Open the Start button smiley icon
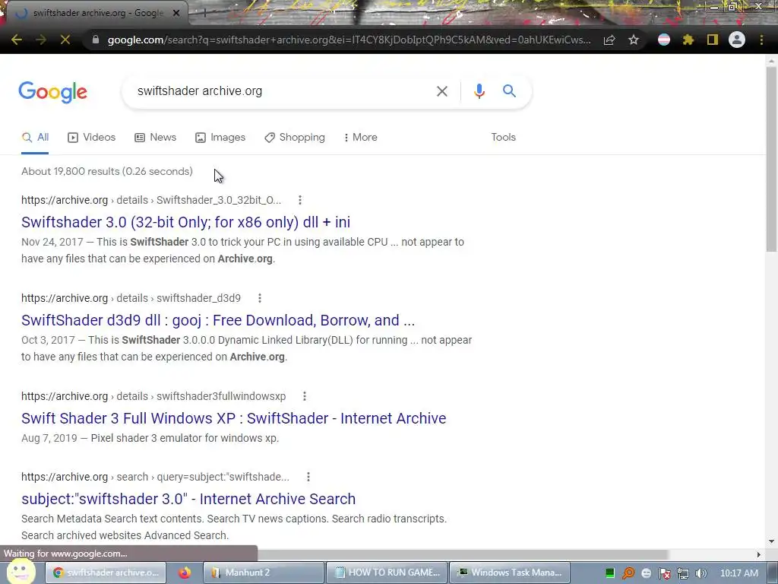The height and width of the screenshot is (584, 778). click(21, 572)
